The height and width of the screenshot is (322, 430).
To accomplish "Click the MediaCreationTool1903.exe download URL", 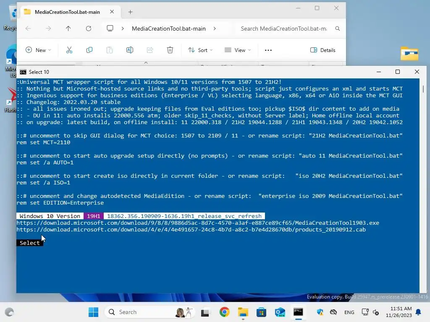I will click(x=198, y=223).
